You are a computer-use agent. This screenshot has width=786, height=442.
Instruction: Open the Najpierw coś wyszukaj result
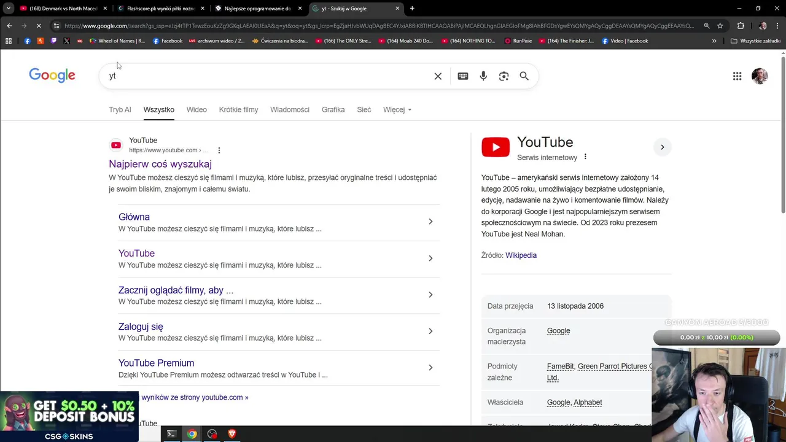pos(160,164)
